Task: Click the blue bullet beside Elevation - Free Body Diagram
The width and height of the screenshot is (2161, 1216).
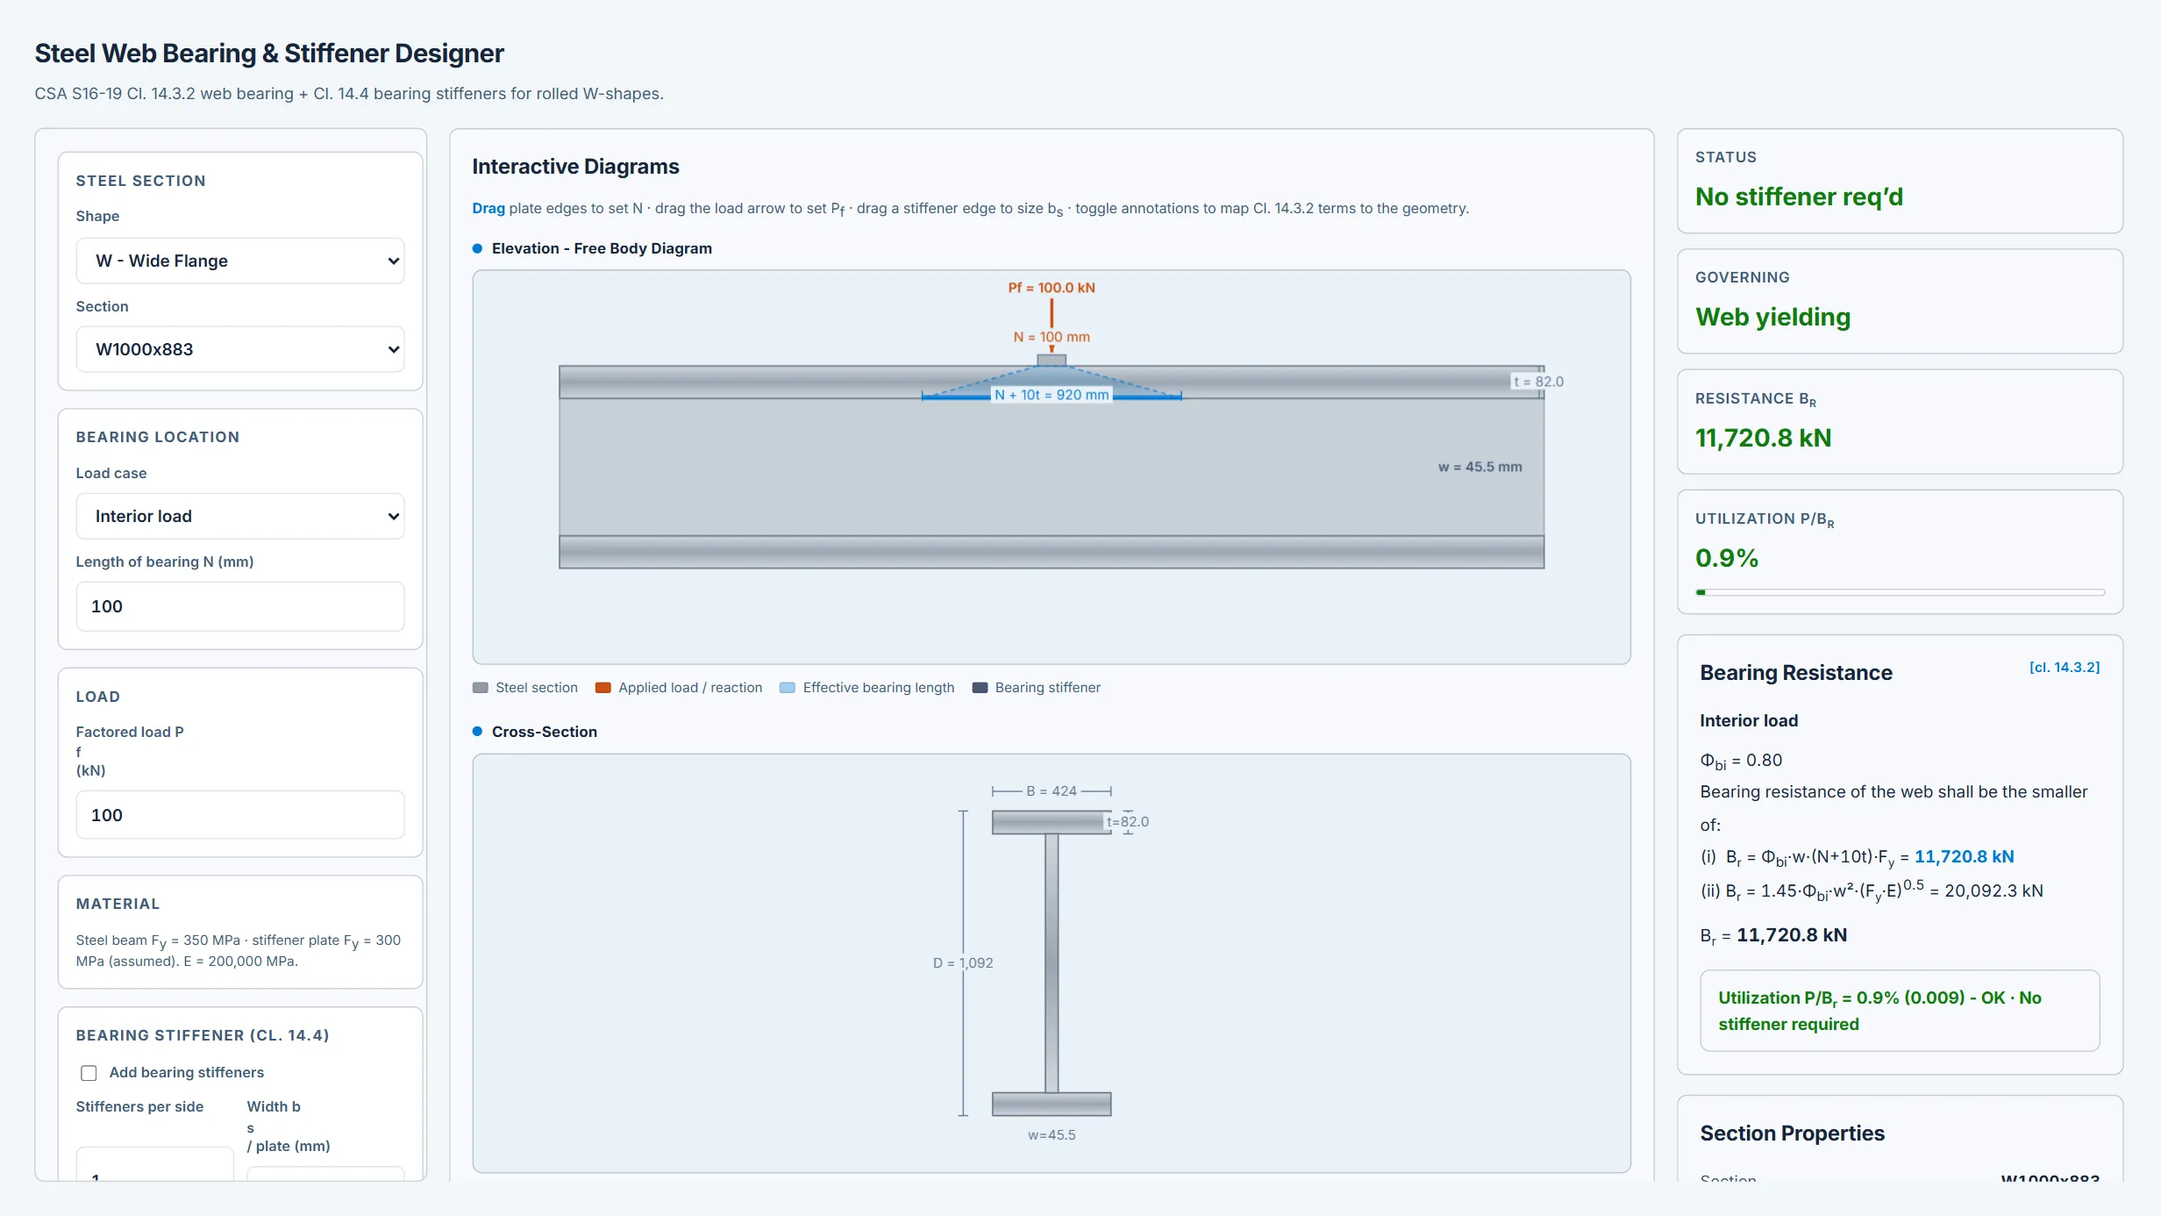Action: (478, 248)
